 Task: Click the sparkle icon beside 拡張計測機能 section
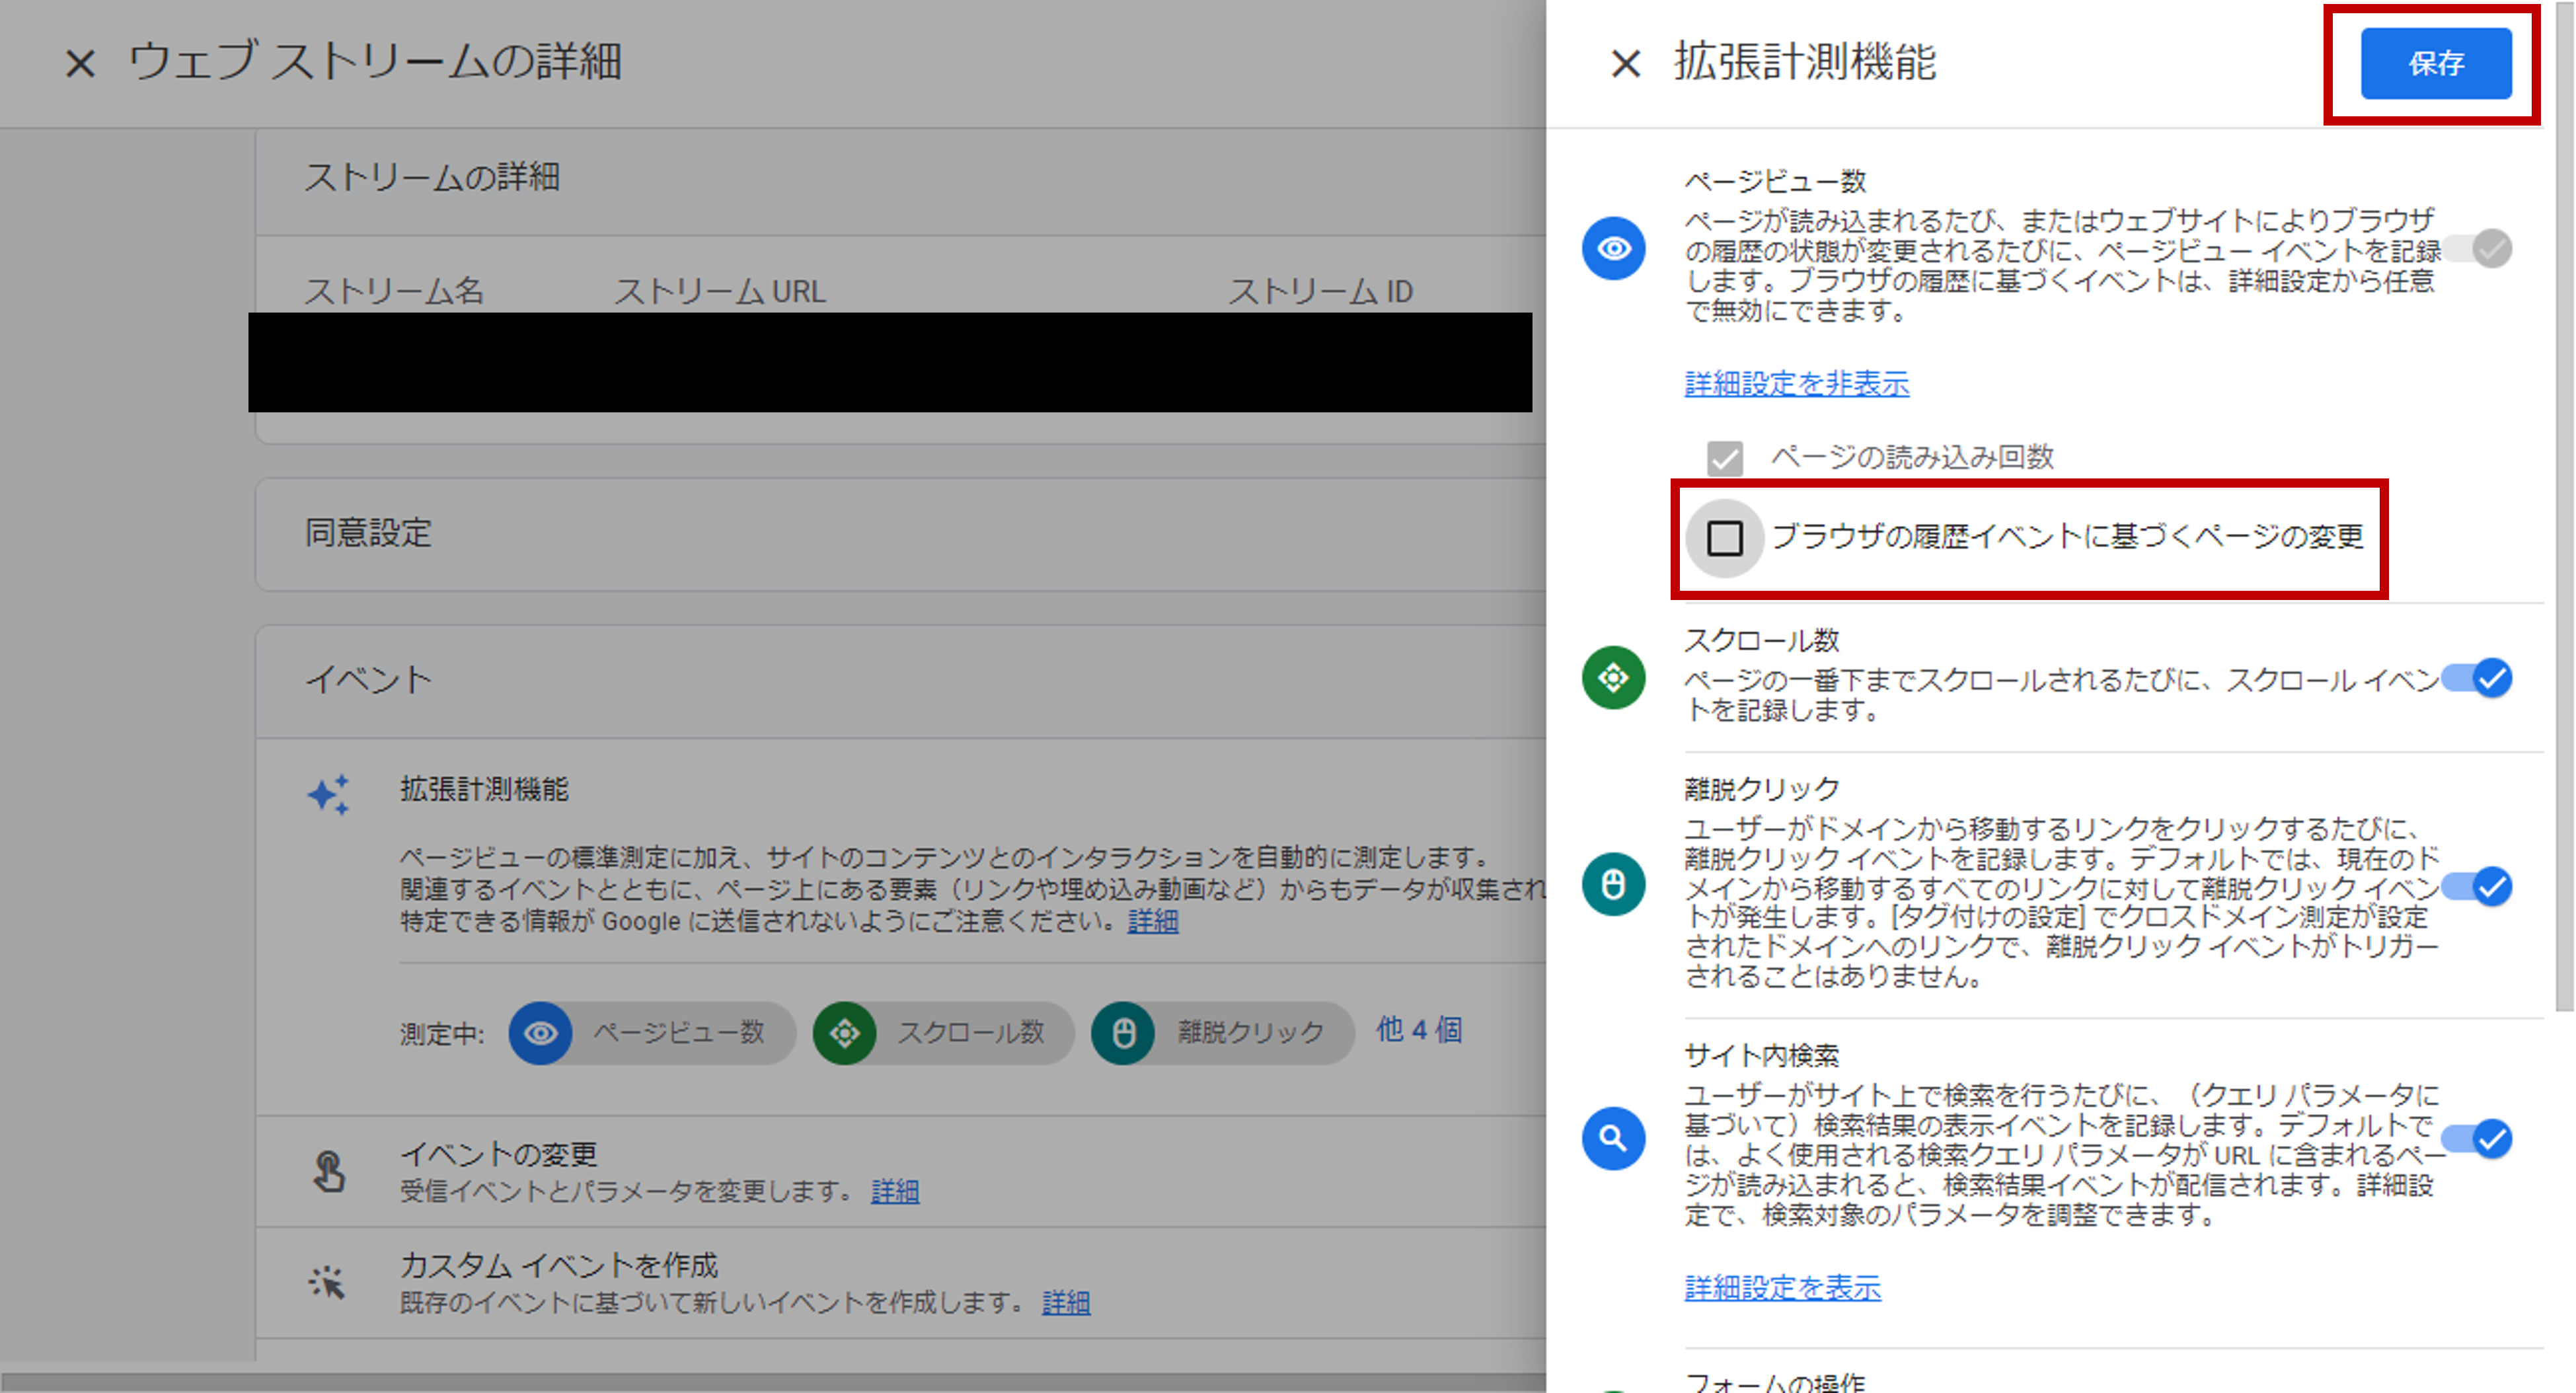click(x=328, y=795)
